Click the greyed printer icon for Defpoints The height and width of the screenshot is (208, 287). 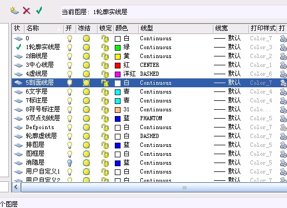point(283,127)
